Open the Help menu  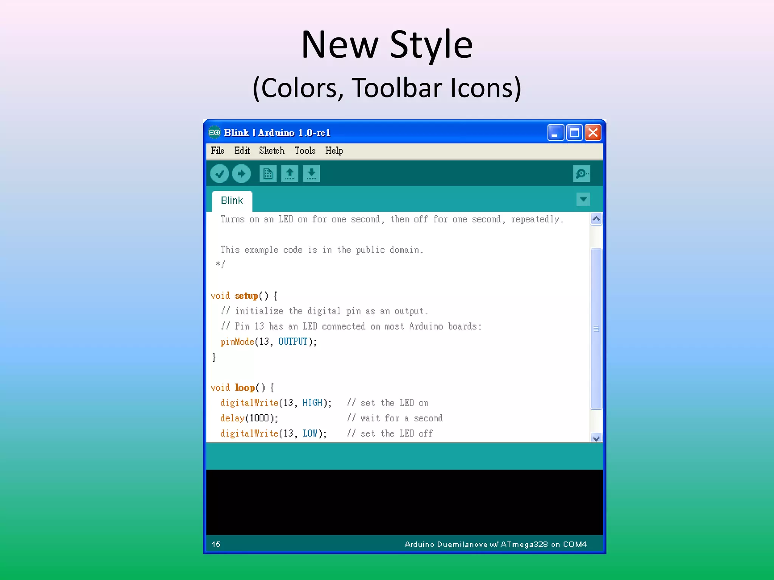(334, 151)
